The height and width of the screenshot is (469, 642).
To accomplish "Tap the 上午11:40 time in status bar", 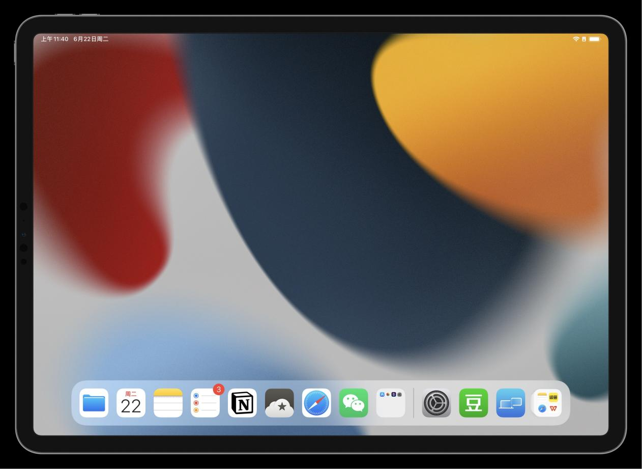I will click(x=54, y=39).
